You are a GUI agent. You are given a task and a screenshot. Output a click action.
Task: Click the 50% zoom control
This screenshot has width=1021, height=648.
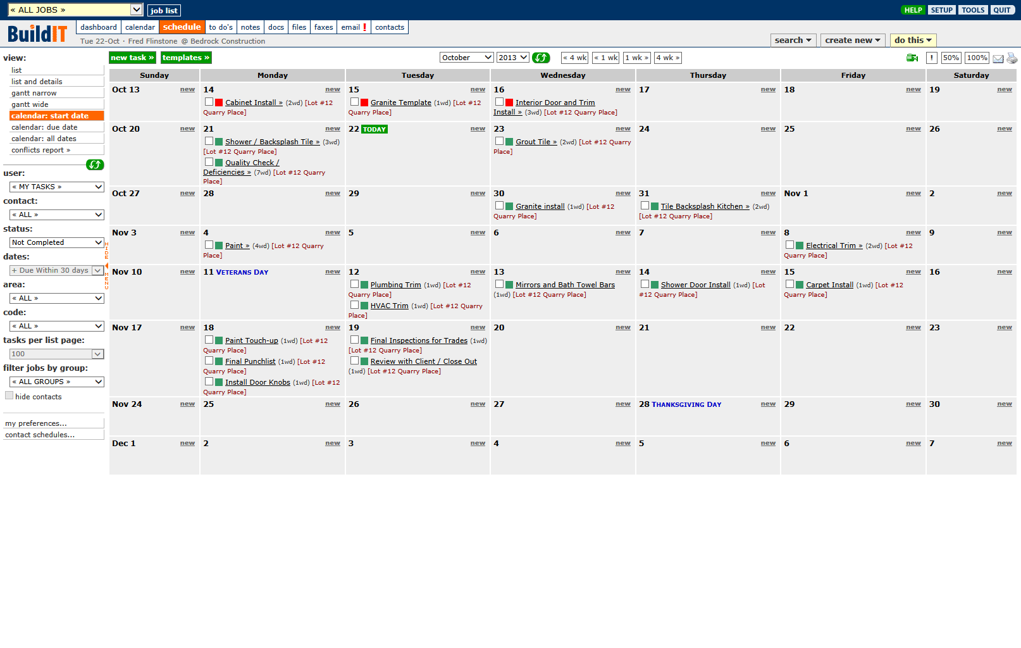point(951,58)
